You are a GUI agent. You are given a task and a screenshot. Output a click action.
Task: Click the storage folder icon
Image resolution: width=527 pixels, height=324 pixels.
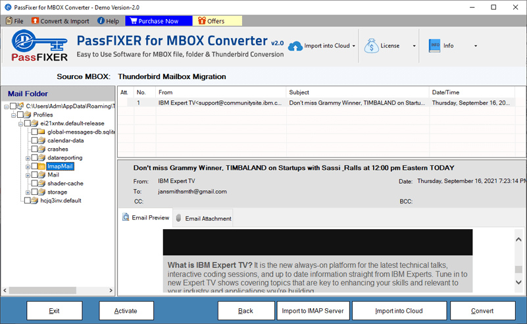click(41, 192)
